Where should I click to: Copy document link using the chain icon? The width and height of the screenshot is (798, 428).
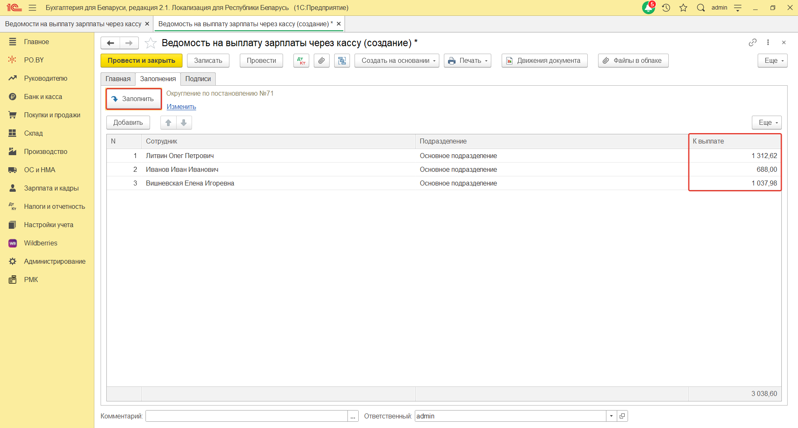pos(752,42)
